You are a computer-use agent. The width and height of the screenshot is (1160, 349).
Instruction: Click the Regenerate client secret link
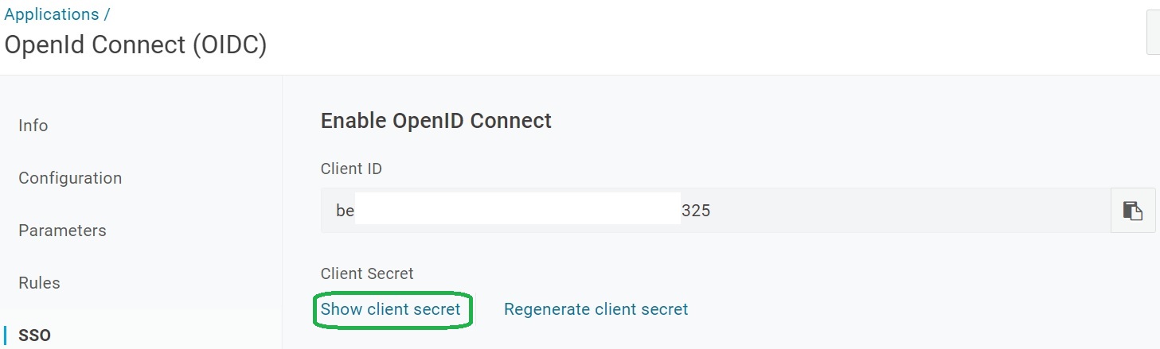(x=596, y=309)
